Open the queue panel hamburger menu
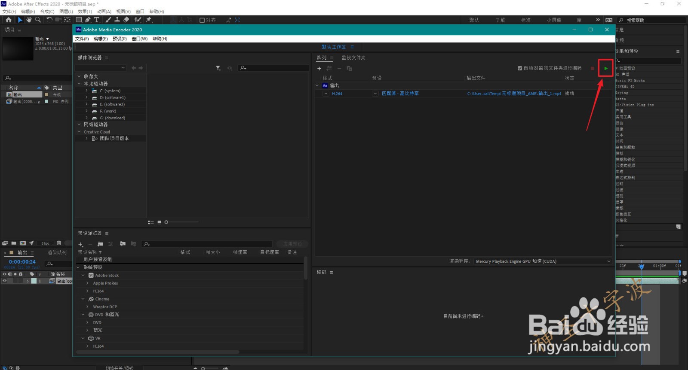This screenshot has width=688, height=370. pyautogui.click(x=332, y=58)
